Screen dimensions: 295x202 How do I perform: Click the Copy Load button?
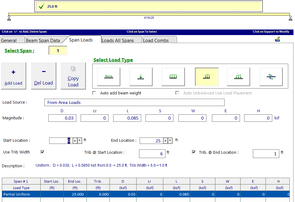(73, 76)
